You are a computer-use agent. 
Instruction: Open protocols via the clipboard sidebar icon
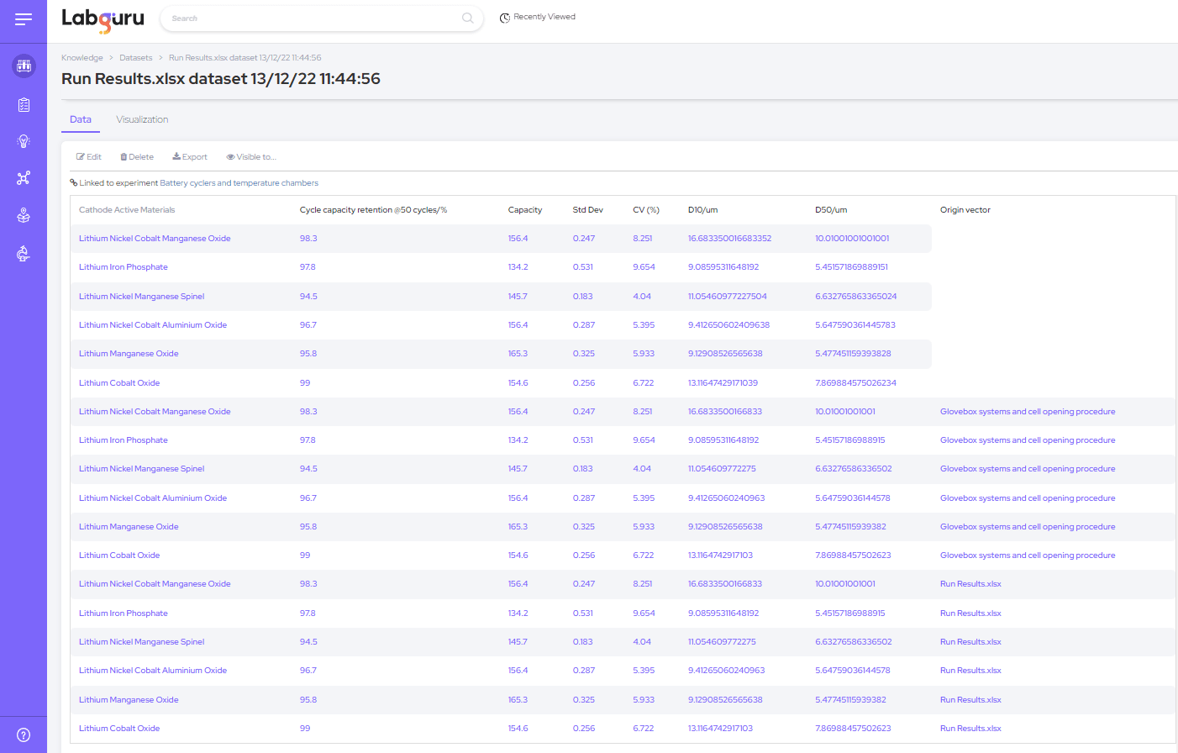pyautogui.click(x=24, y=104)
